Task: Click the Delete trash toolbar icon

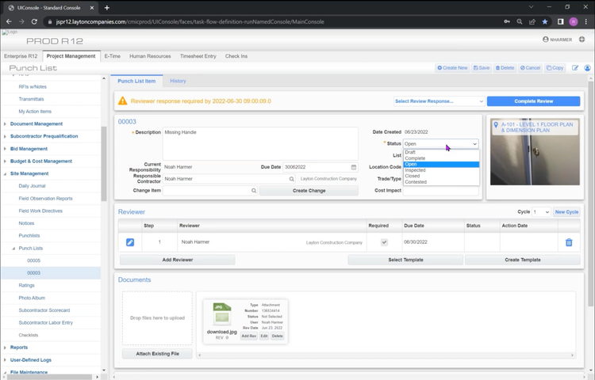Action: click(x=504, y=68)
